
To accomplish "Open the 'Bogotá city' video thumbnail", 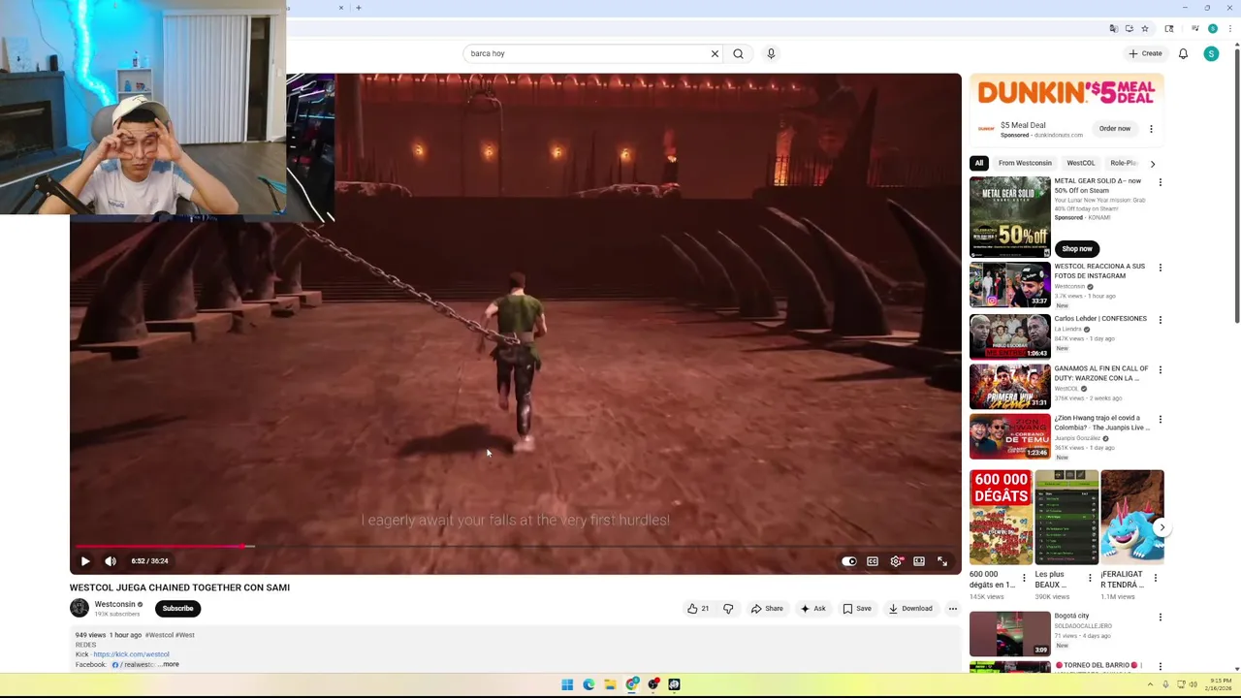I will point(1009,633).
